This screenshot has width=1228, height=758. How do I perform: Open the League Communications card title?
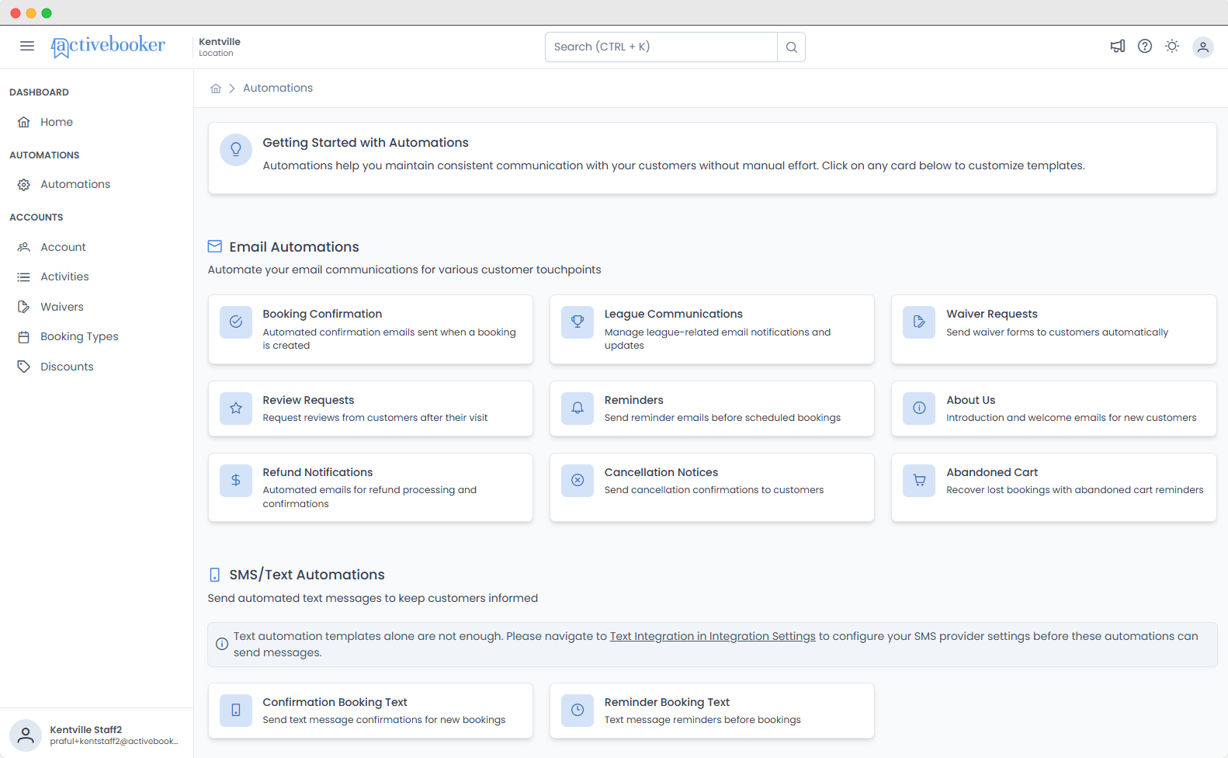(x=674, y=314)
